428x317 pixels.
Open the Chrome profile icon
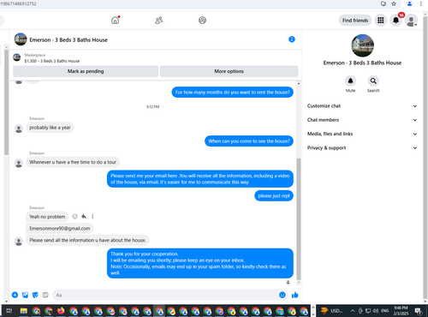tap(409, 3)
